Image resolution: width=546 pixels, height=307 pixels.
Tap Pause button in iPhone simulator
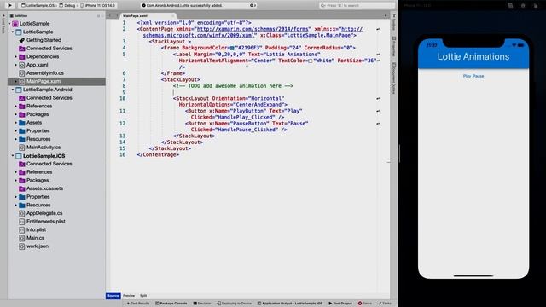[478, 76]
